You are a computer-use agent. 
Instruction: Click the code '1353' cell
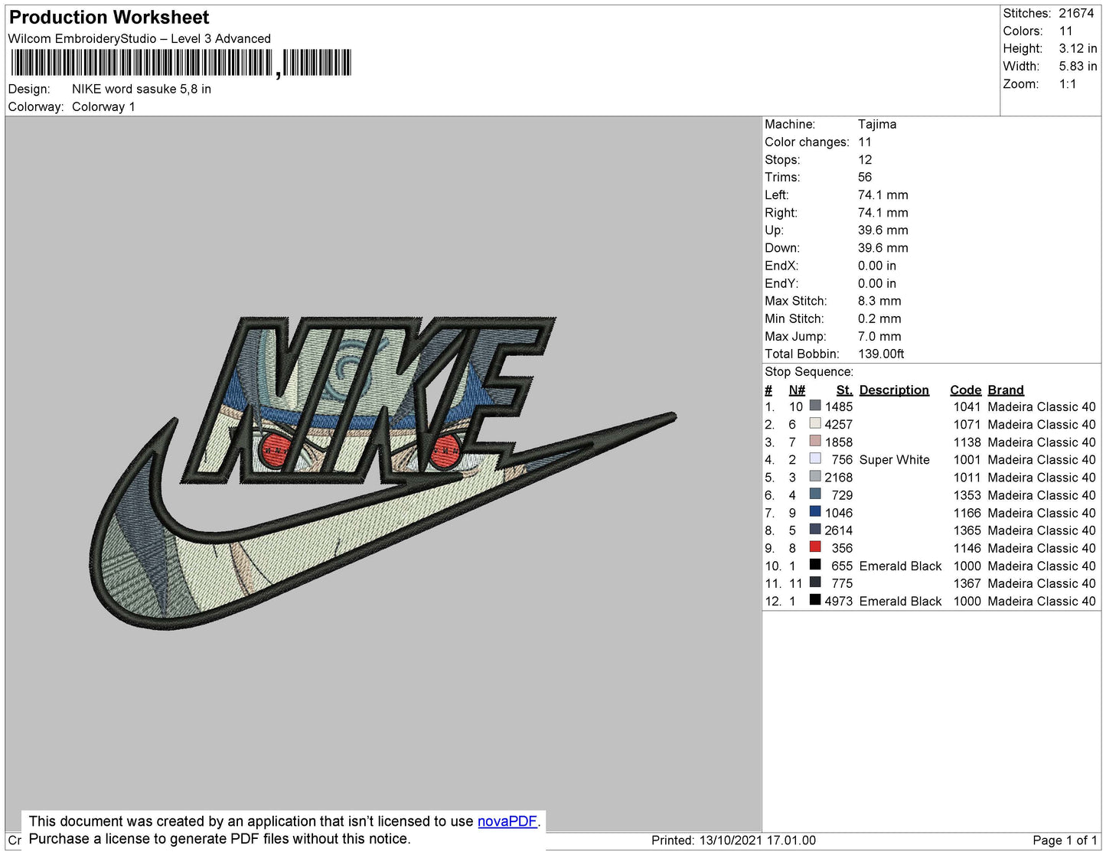tap(967, 495)
